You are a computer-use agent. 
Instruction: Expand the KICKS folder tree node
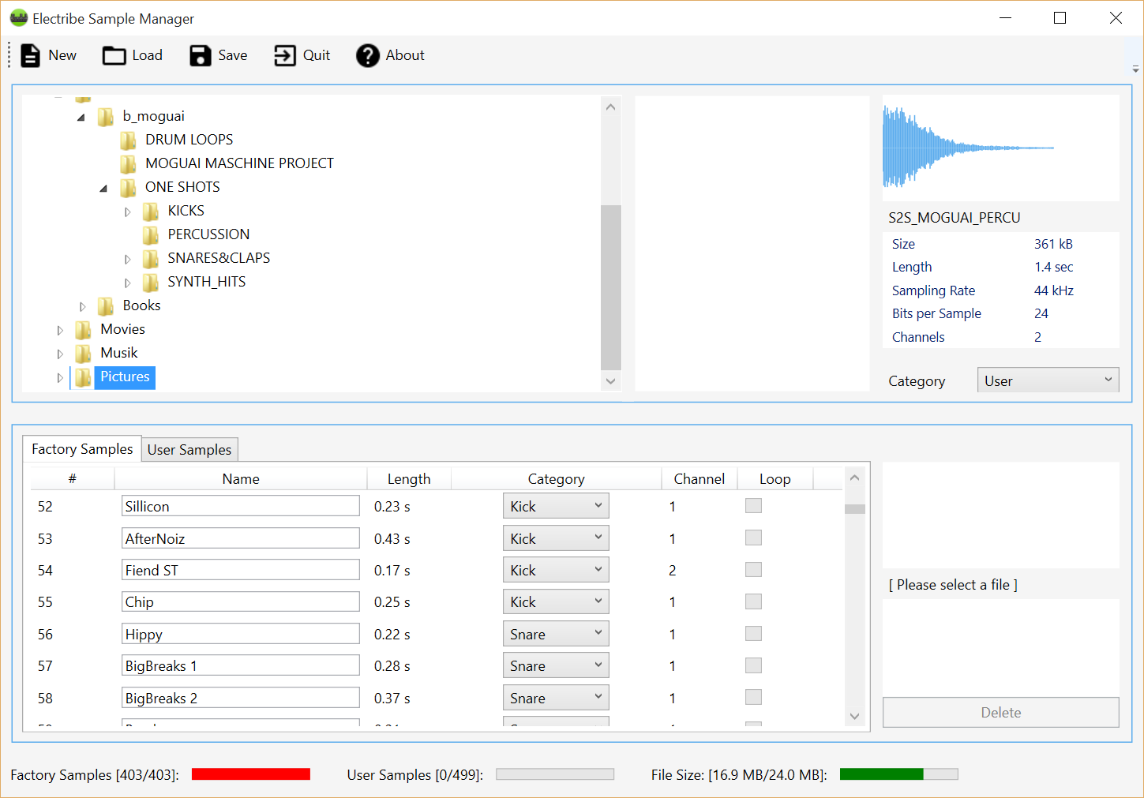[x=128, y=212]
